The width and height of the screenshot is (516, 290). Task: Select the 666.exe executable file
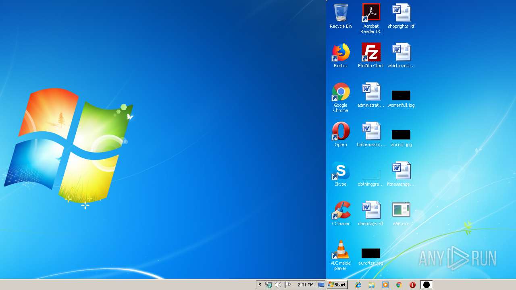[401, 213]
